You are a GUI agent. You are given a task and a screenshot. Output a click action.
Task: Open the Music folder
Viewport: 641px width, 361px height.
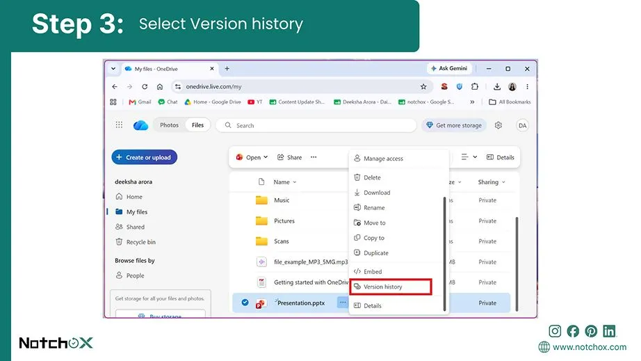[x=282, y=200]
